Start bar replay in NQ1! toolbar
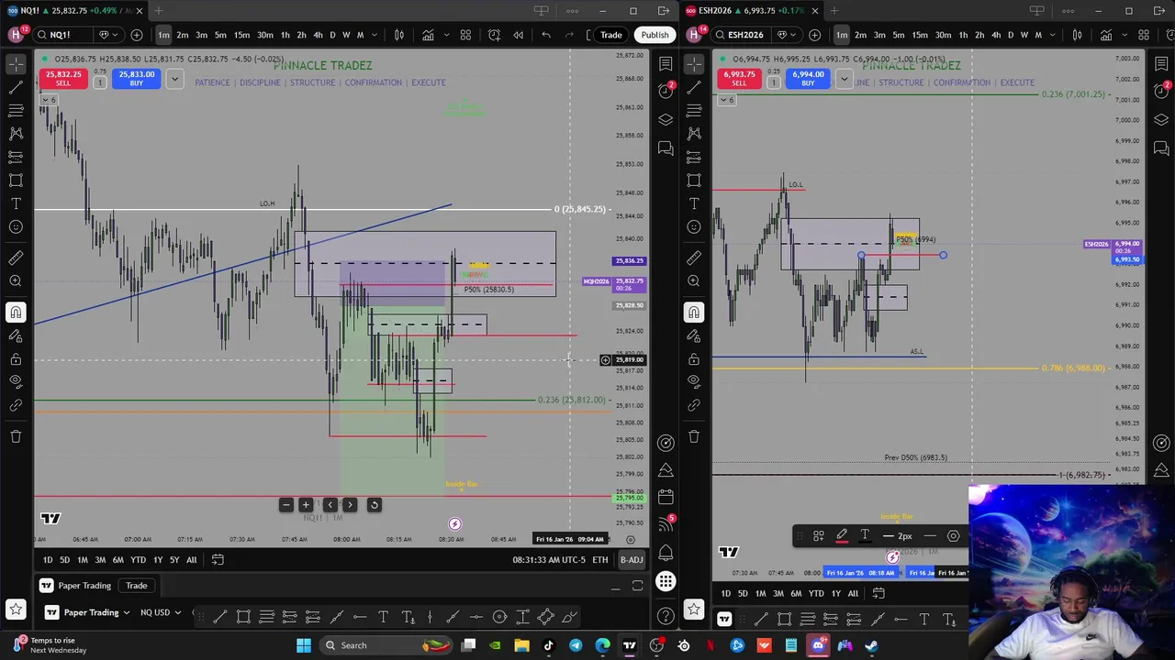The image size is (1175, 660). pyautogui.click(x=518, y=35)
